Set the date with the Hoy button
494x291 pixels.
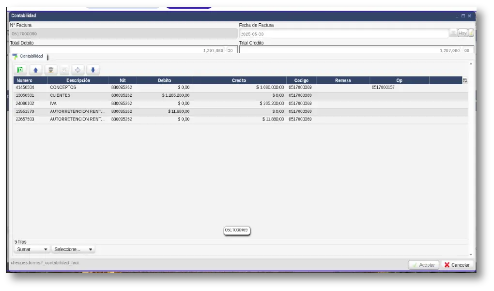click(x=463, y=33)
